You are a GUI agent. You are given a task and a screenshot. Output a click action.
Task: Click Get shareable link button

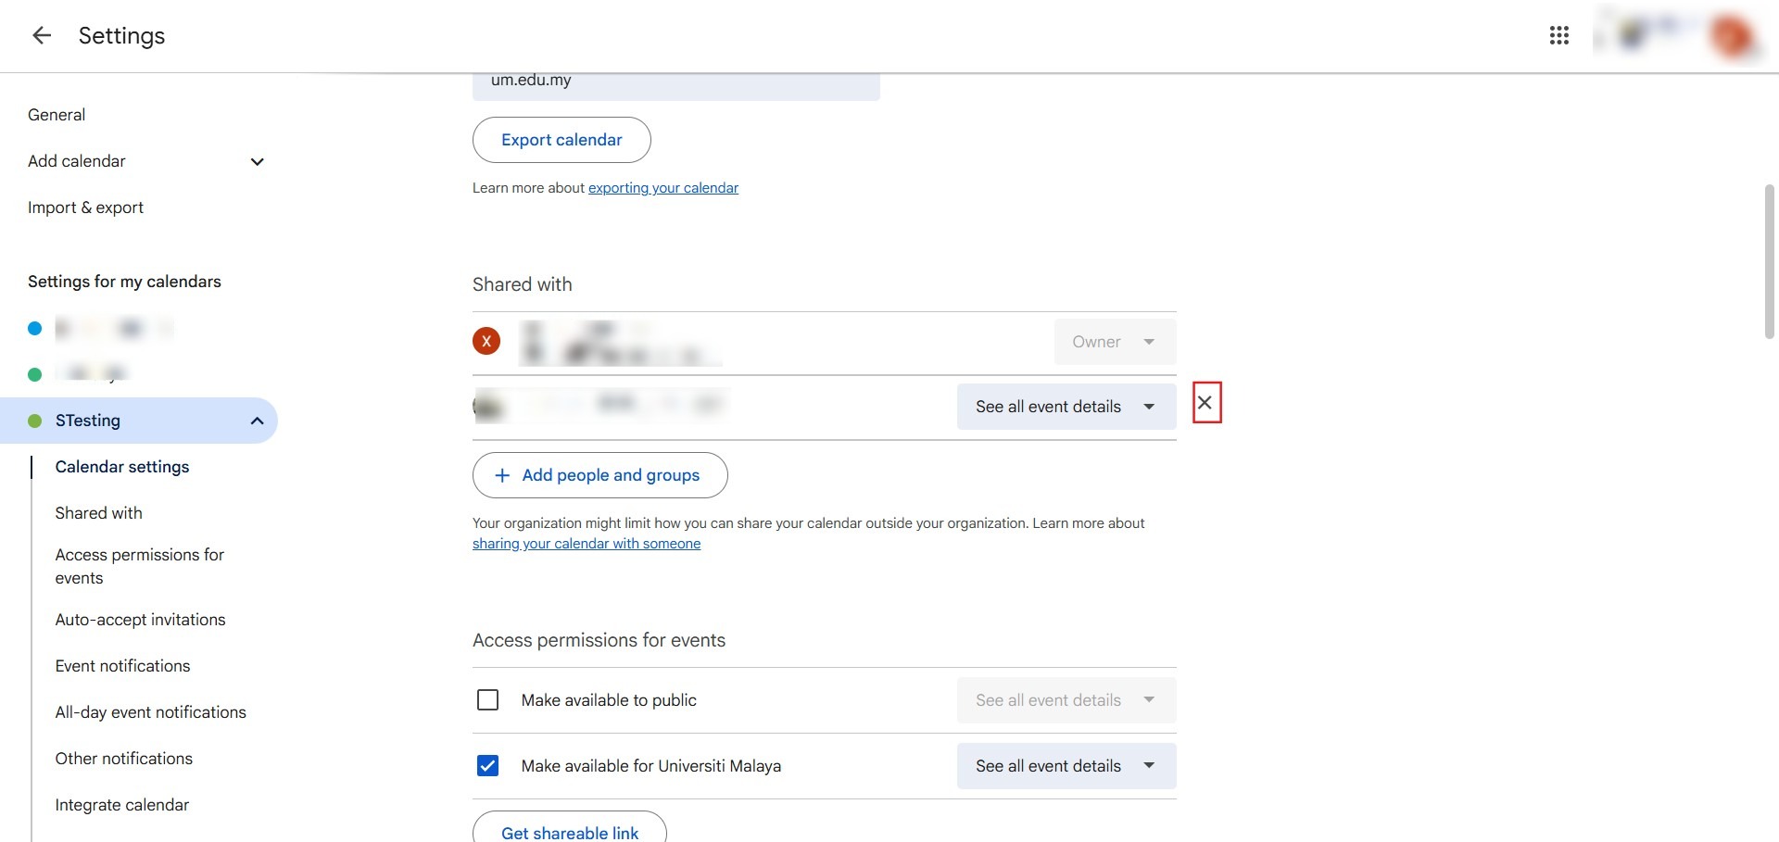[570, 832]
